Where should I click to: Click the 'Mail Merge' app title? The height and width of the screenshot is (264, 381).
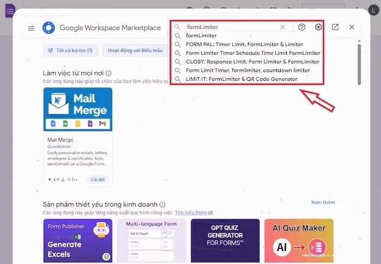[60, 140]
